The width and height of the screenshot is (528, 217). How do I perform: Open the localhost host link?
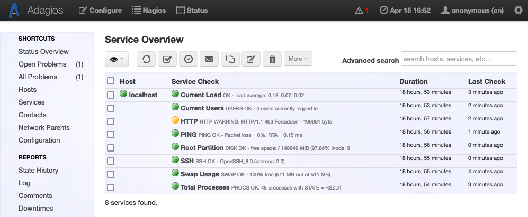tap(143, 95)
